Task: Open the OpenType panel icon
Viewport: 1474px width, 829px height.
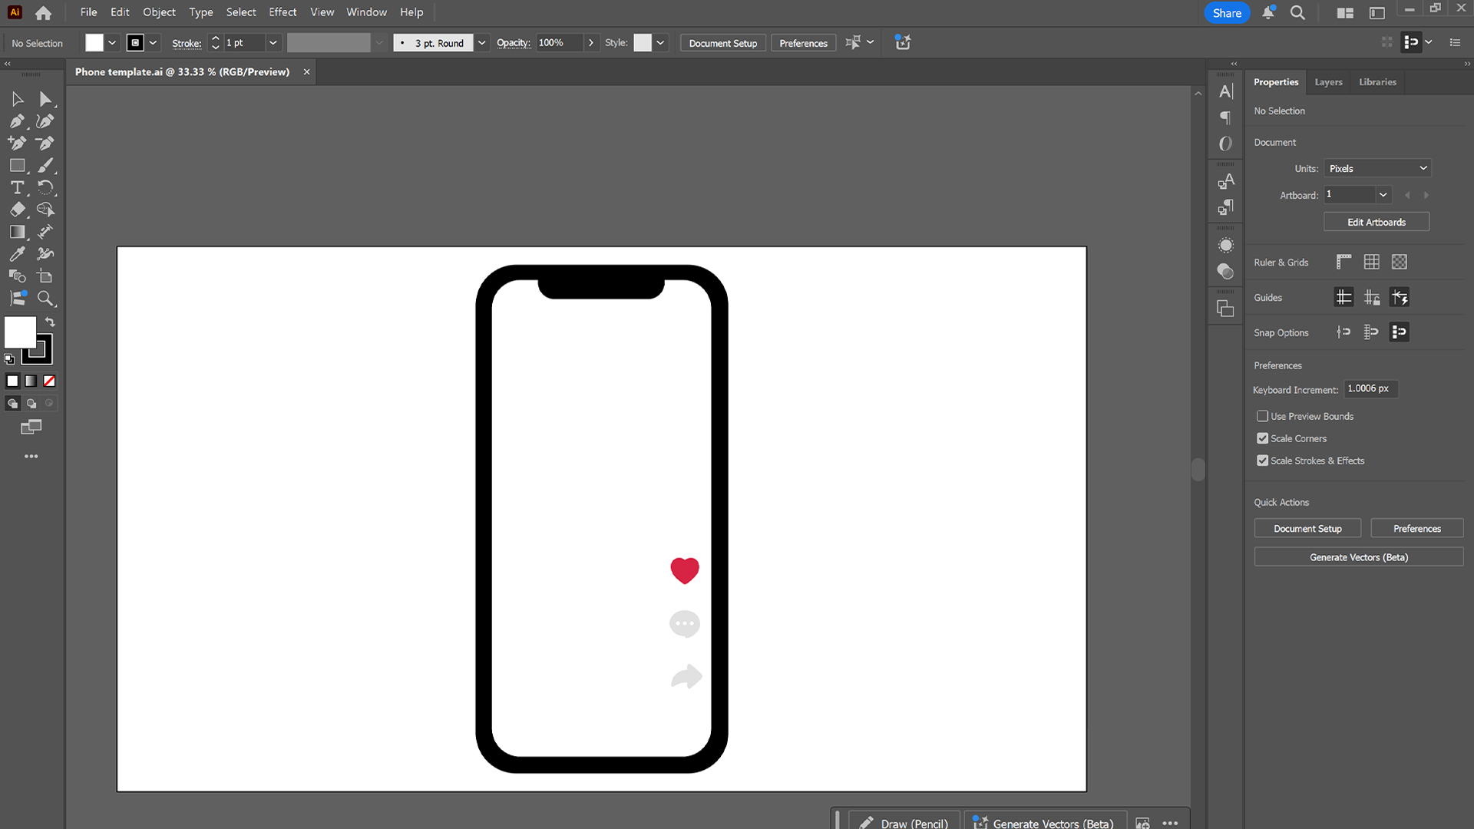Action: 1226,144
